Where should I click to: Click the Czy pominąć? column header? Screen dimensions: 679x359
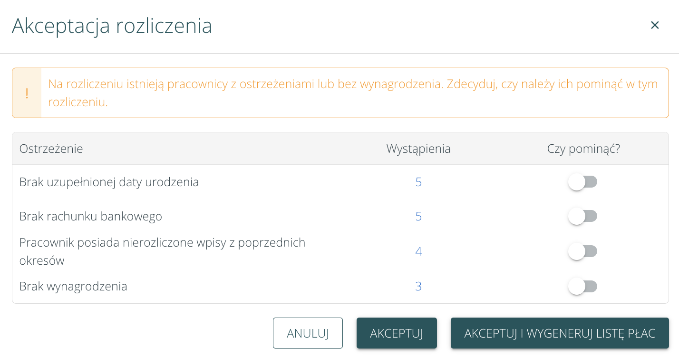click(x=583, y=149)
